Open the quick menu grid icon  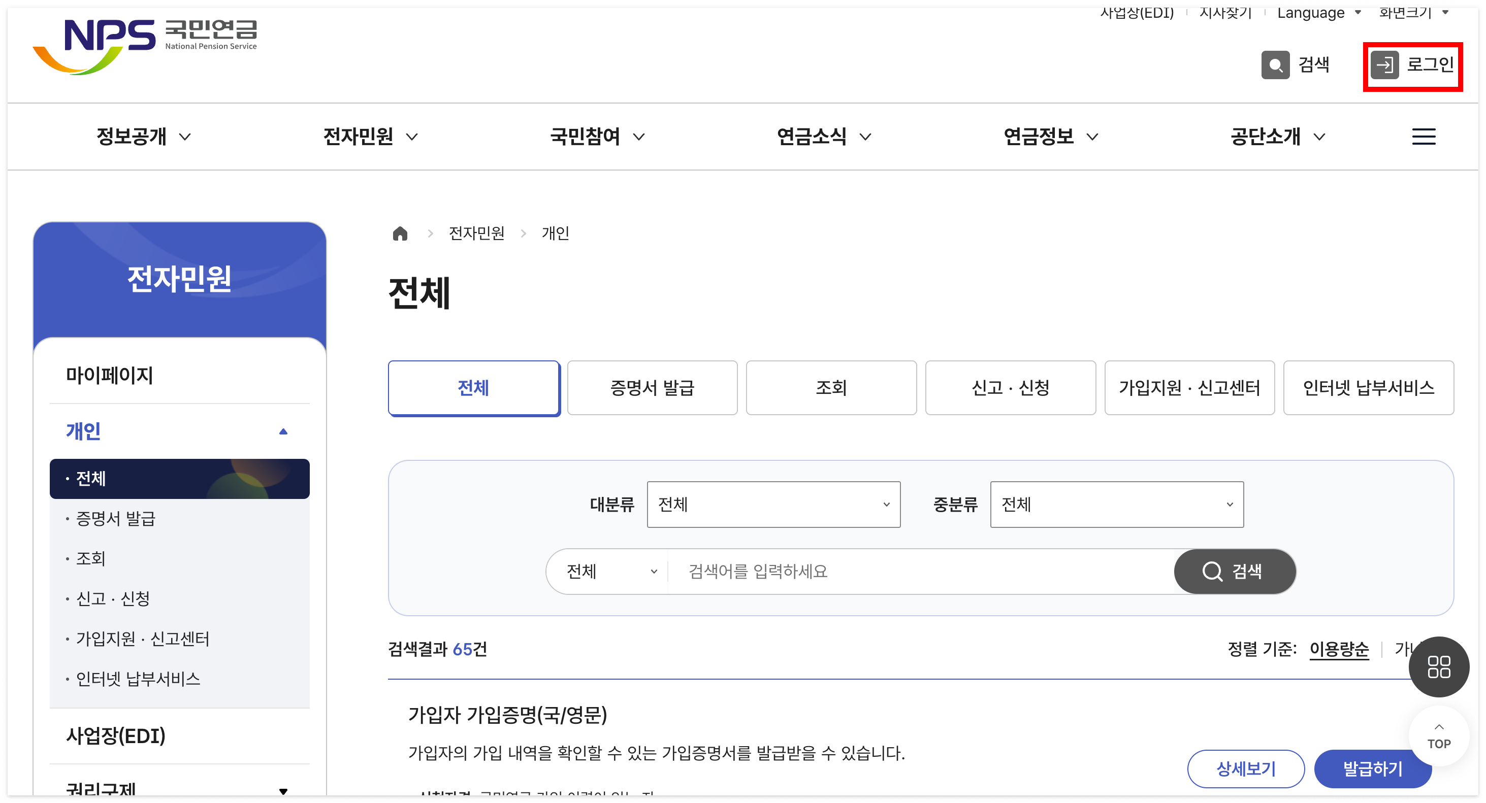coord(1438,666)
